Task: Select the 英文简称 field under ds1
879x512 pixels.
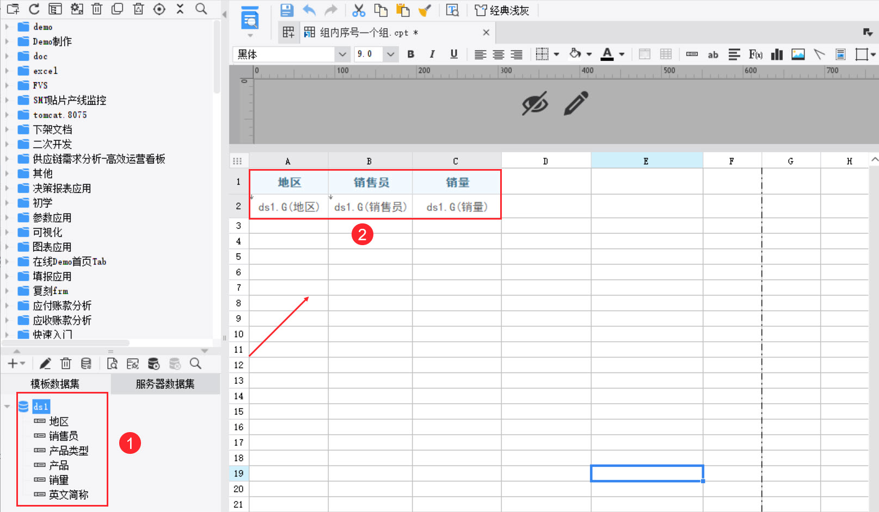Action: point(69,495)
